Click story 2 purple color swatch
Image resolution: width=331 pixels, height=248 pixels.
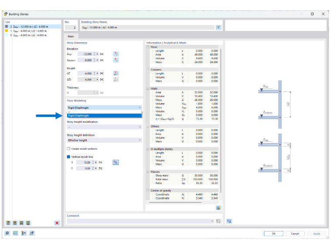[x=7, y=27]
